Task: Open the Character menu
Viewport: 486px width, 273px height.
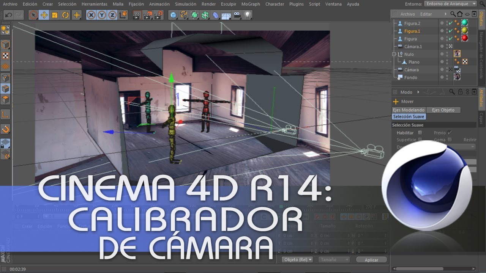Action: [x=275, y=4]
